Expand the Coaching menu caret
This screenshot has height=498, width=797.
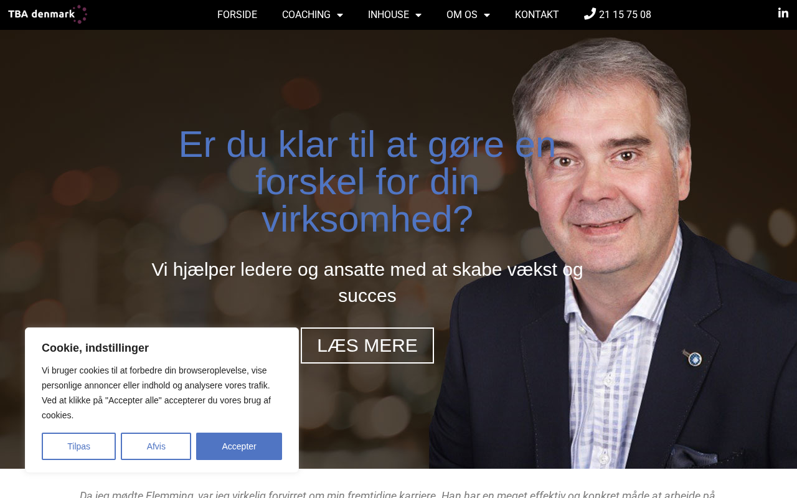[x=340, y=15]
